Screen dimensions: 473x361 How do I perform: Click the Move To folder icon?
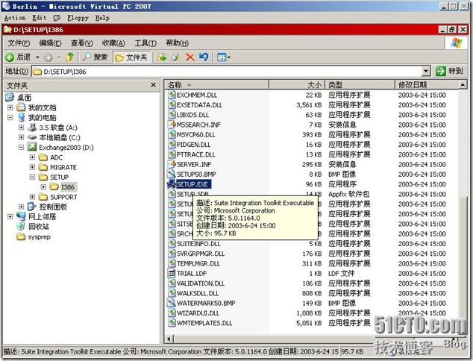[x=162, y=57]
